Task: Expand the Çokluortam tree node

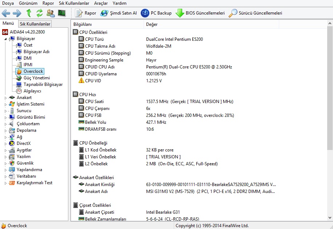Action: click(5, 124)
